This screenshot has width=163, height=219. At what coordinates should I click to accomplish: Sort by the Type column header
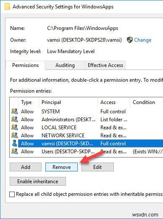29,102
